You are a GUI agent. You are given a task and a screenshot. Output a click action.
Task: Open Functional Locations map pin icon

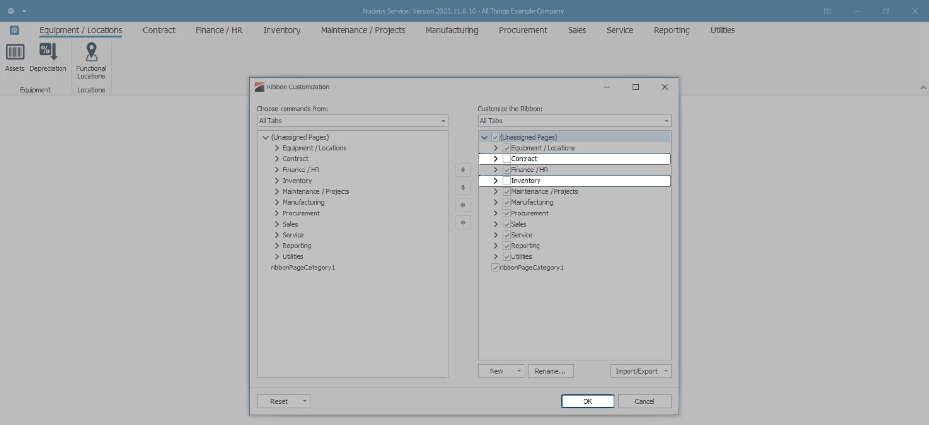pos(91,52)
